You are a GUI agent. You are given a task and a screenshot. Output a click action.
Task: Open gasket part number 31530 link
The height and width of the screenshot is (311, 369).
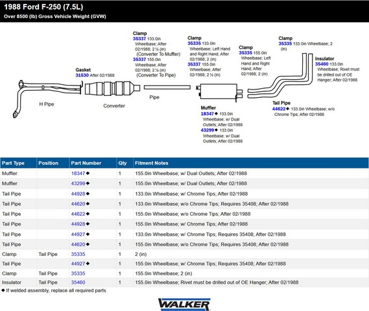(x=82, y=75)
